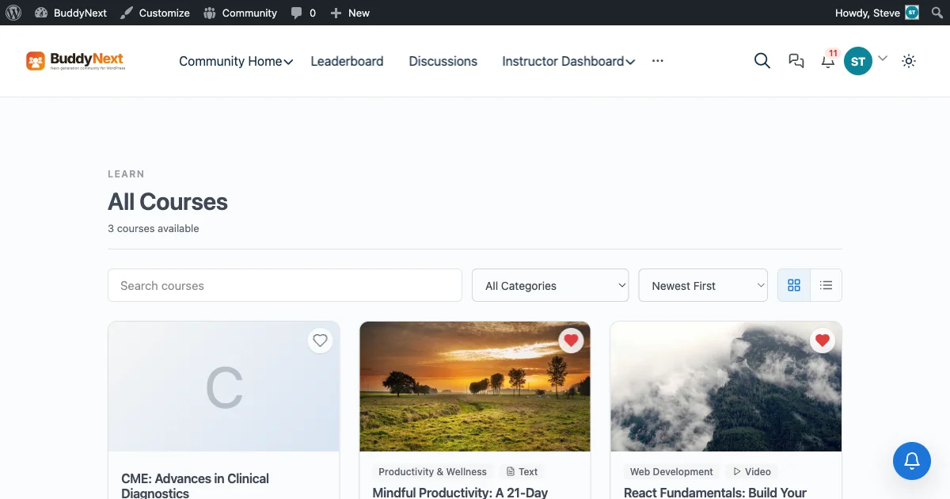
Task: Expand the ST user avatar menu chevron
Action: 883,58
